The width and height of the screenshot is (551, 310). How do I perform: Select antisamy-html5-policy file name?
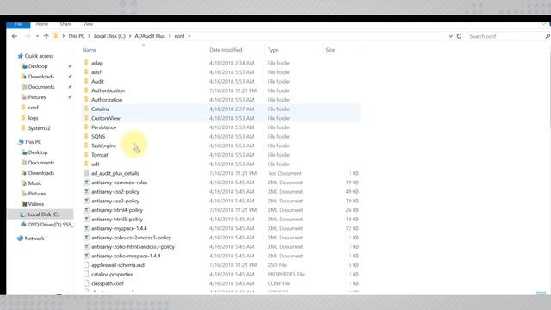117,219
